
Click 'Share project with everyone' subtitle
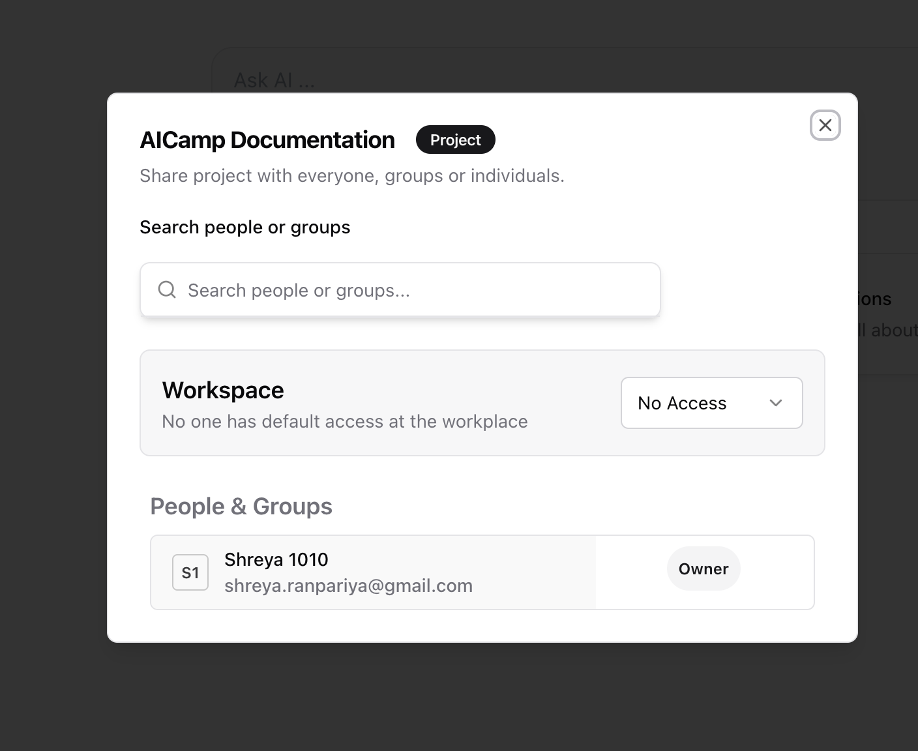pos(352,175)
